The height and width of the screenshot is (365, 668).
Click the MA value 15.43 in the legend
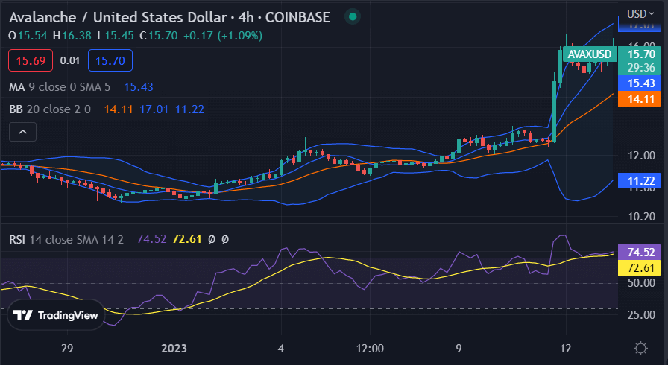(x=139, y=87)
